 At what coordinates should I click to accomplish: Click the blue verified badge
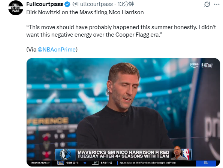point(67,4)
